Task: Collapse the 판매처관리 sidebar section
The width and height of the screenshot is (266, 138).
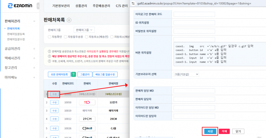Action: tap(34, 21)
